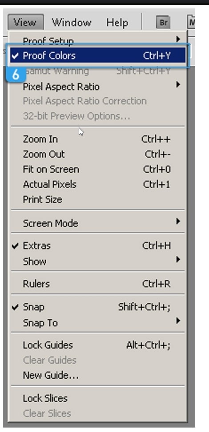The height and width of the screenshot is (432, 209).
Task: Open the Window menu
Action: [72, 22]
